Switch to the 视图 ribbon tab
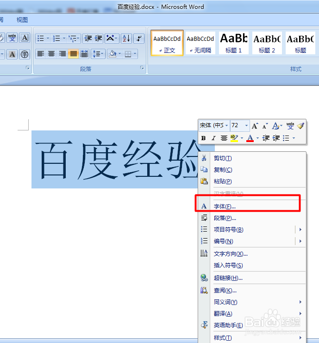This screenshot has width=319, height=343. 22,20
